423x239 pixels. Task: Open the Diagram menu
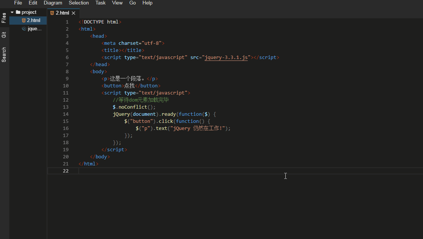(53, 3)
